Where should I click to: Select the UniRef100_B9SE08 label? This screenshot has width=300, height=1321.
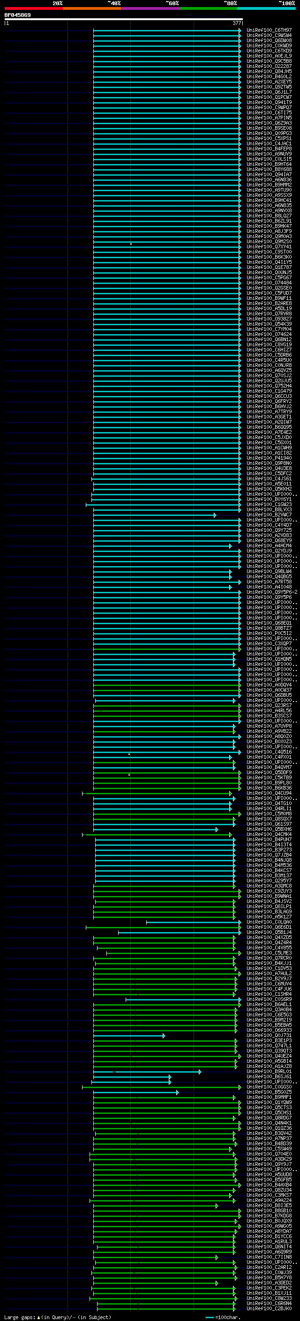[269, 128]
